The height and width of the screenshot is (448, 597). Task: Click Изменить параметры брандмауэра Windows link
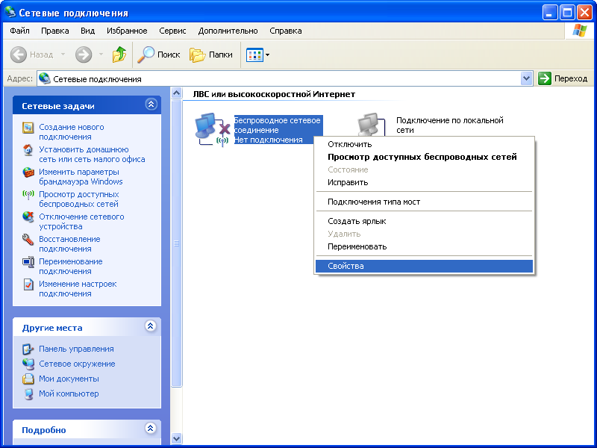(x=81, y=177)
